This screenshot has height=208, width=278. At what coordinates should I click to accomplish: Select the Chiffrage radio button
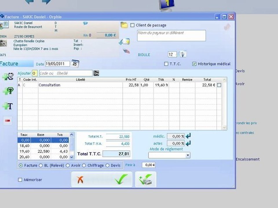(x=84, y=165)
